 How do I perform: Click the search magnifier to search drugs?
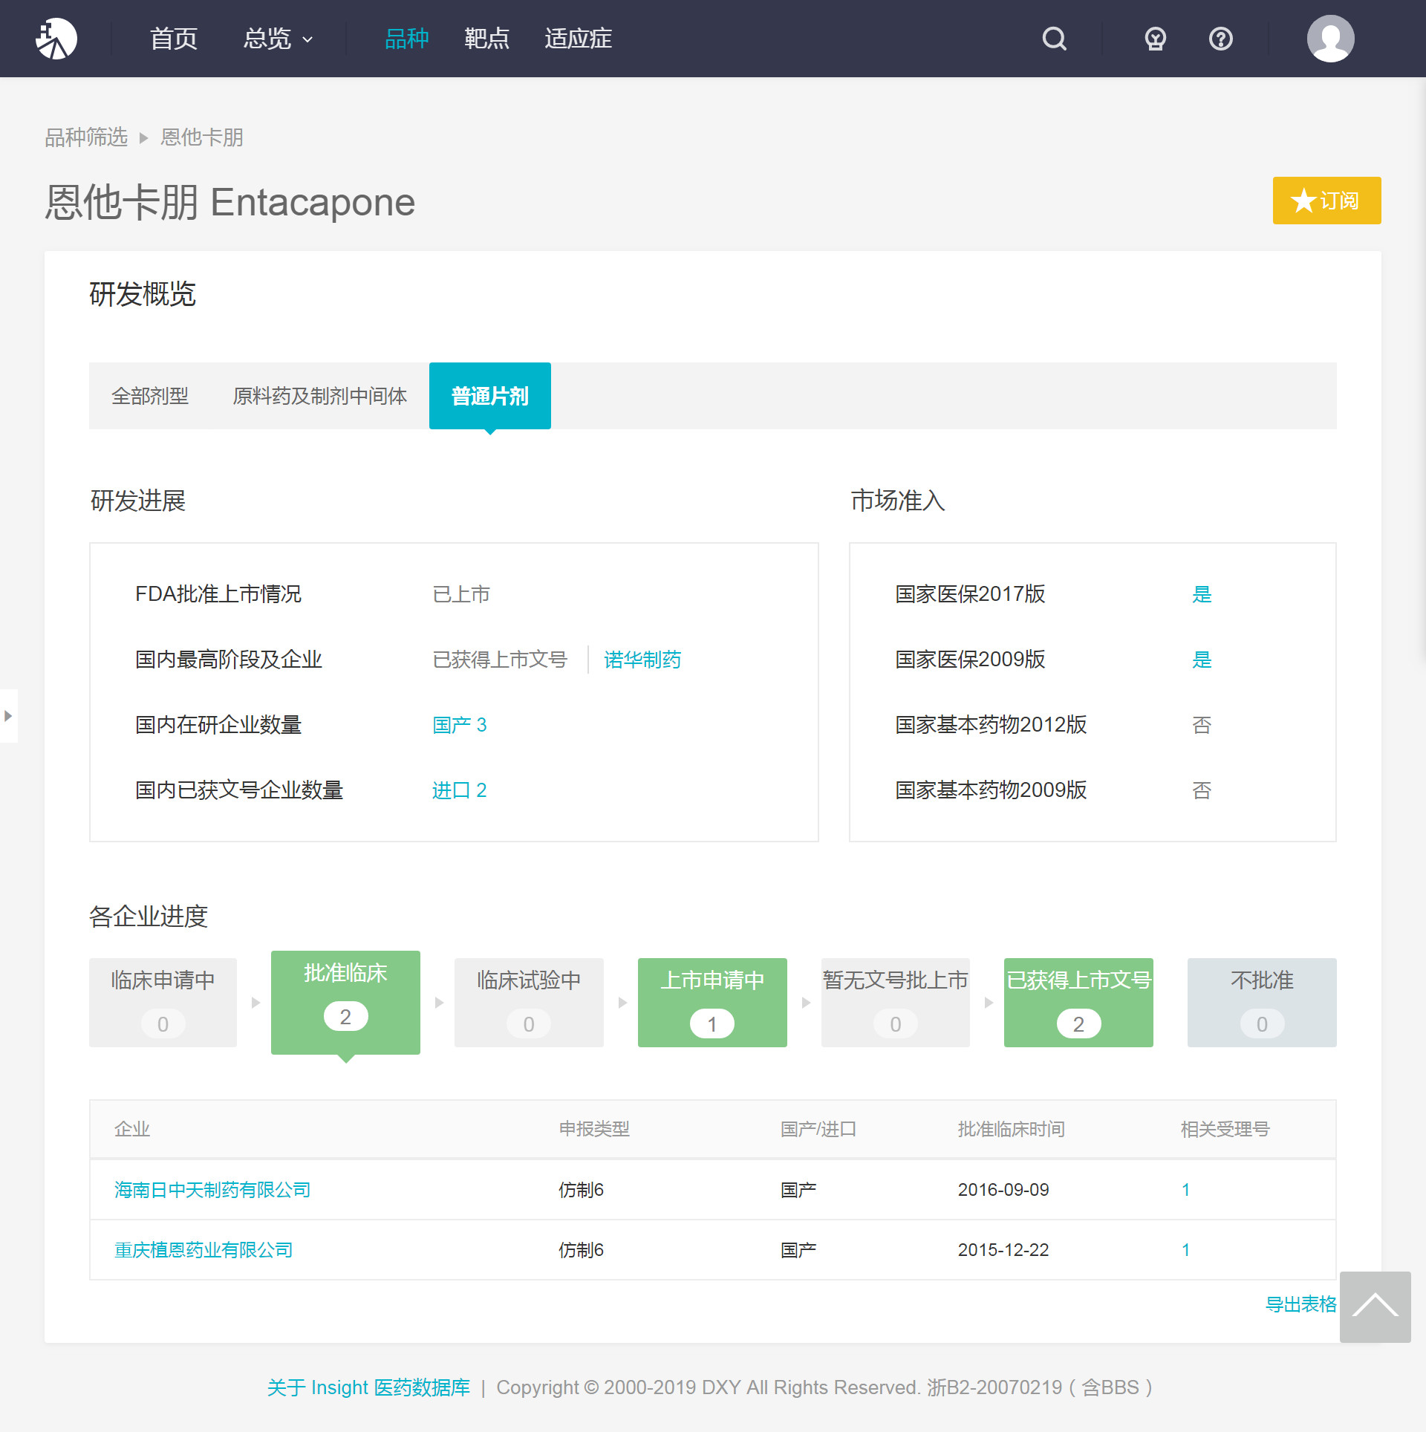[x=1054, y=38]
